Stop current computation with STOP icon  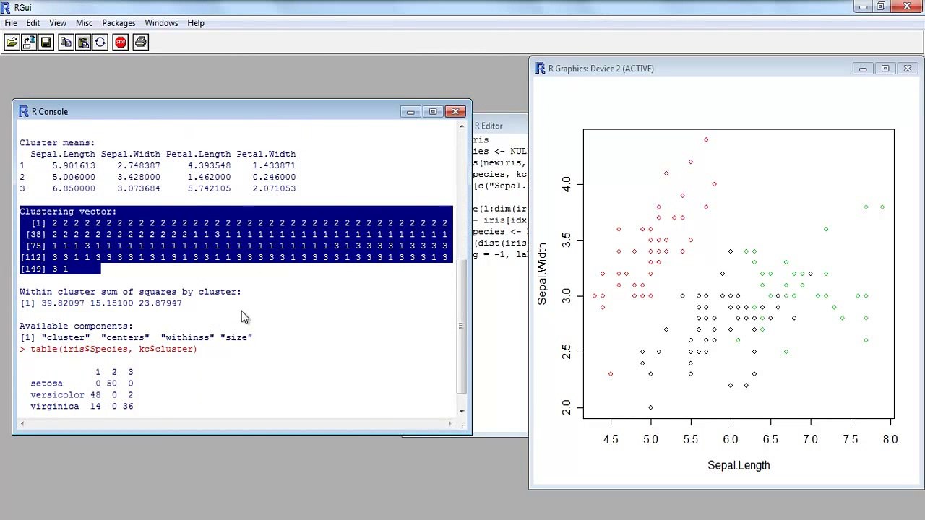click(x=121, y=43)
